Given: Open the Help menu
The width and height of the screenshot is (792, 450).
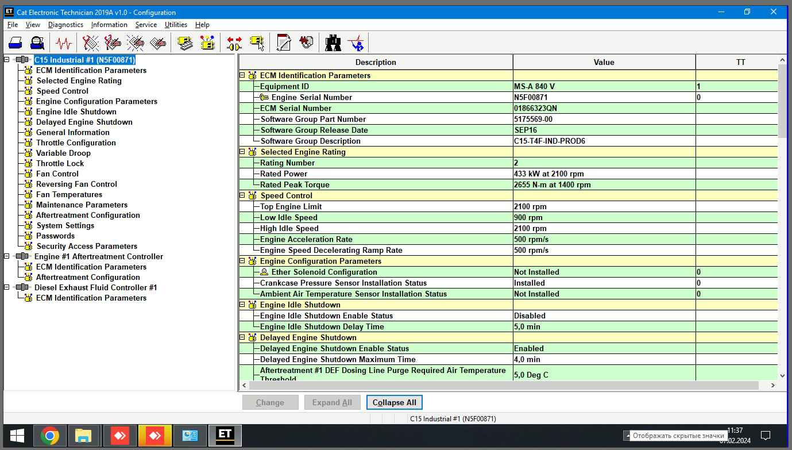Looking at the screenshot, I should coord(202,25).
